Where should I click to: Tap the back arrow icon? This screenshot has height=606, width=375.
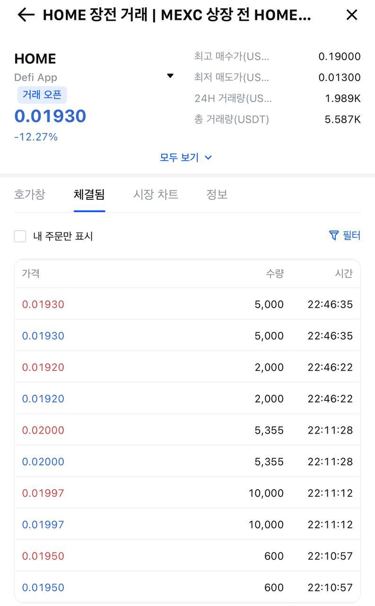pyautogui.click(x=26, y=15)
